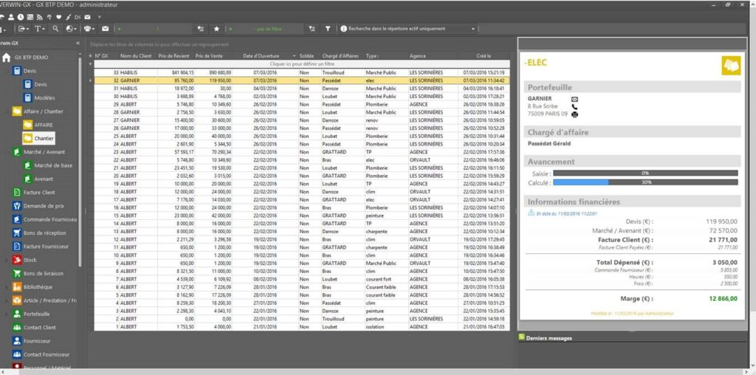
Task: Open Demande de prix in sidebar
Action: click(43, 206)
